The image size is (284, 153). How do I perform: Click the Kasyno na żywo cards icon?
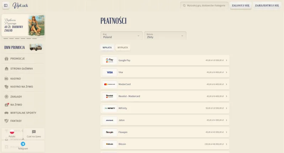[6, 87]
